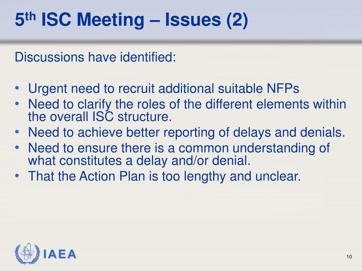Viewport: 362px width, 271px height.
Task: Click the IAEA wordmark text
Action: pos(60,254)
